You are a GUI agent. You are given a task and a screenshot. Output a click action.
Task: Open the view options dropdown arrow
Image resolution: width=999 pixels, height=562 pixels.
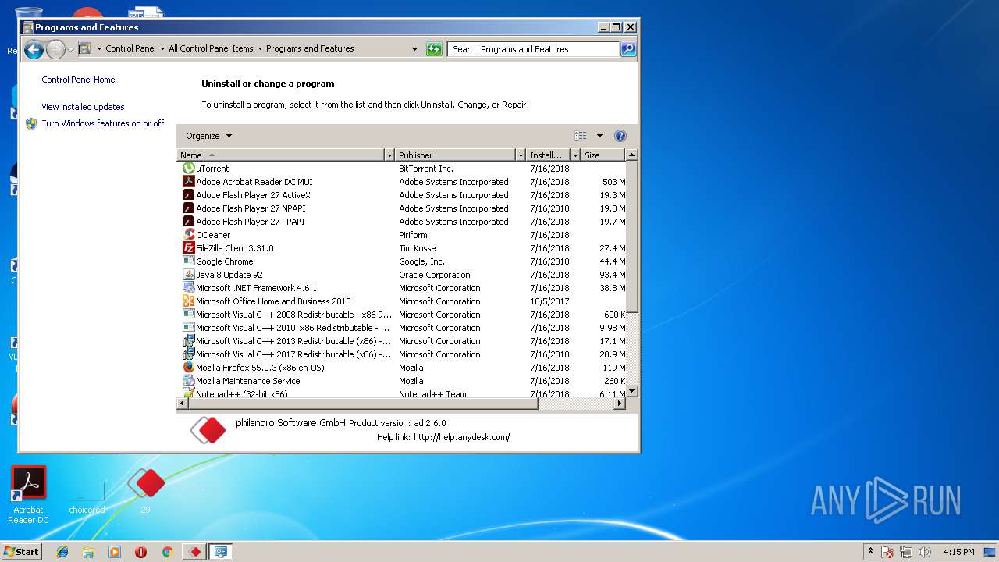click(x=599, y=136)
